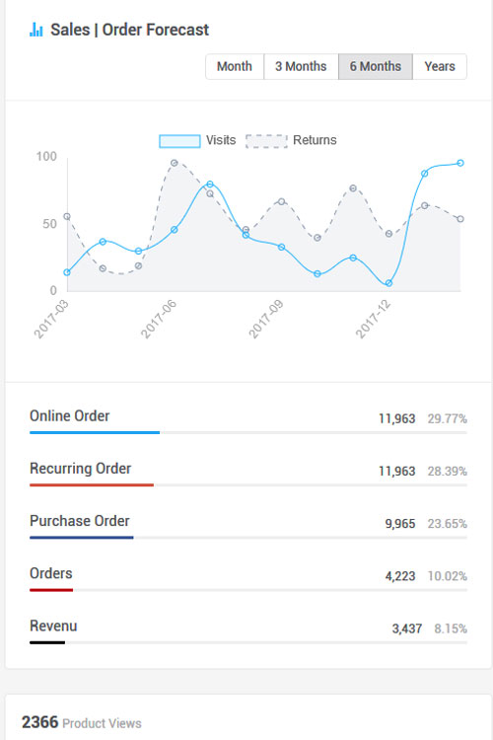Click the Orders row label
Screen dimensions: 493x740
click(51, 573)
